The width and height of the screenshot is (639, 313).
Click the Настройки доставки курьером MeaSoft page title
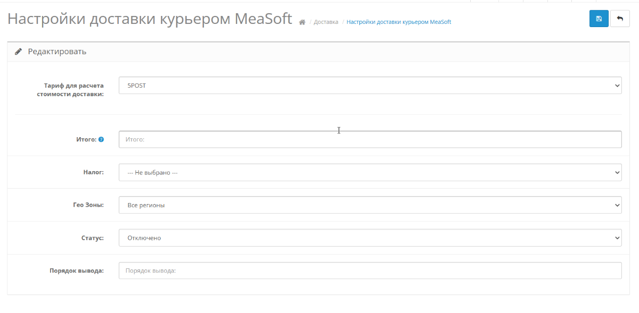click(x=150, y=19)
